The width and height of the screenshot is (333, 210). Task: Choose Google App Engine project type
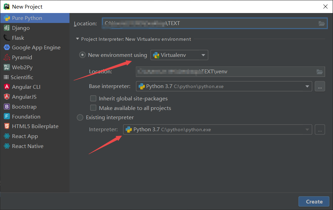coord(35,47)
